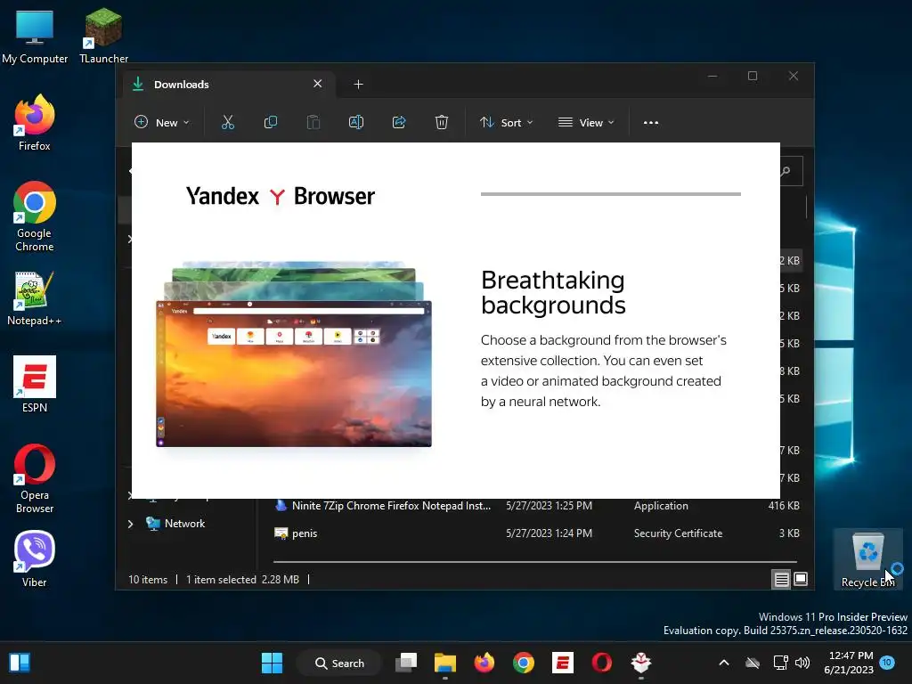Open notification center badge

pos(887,663)
